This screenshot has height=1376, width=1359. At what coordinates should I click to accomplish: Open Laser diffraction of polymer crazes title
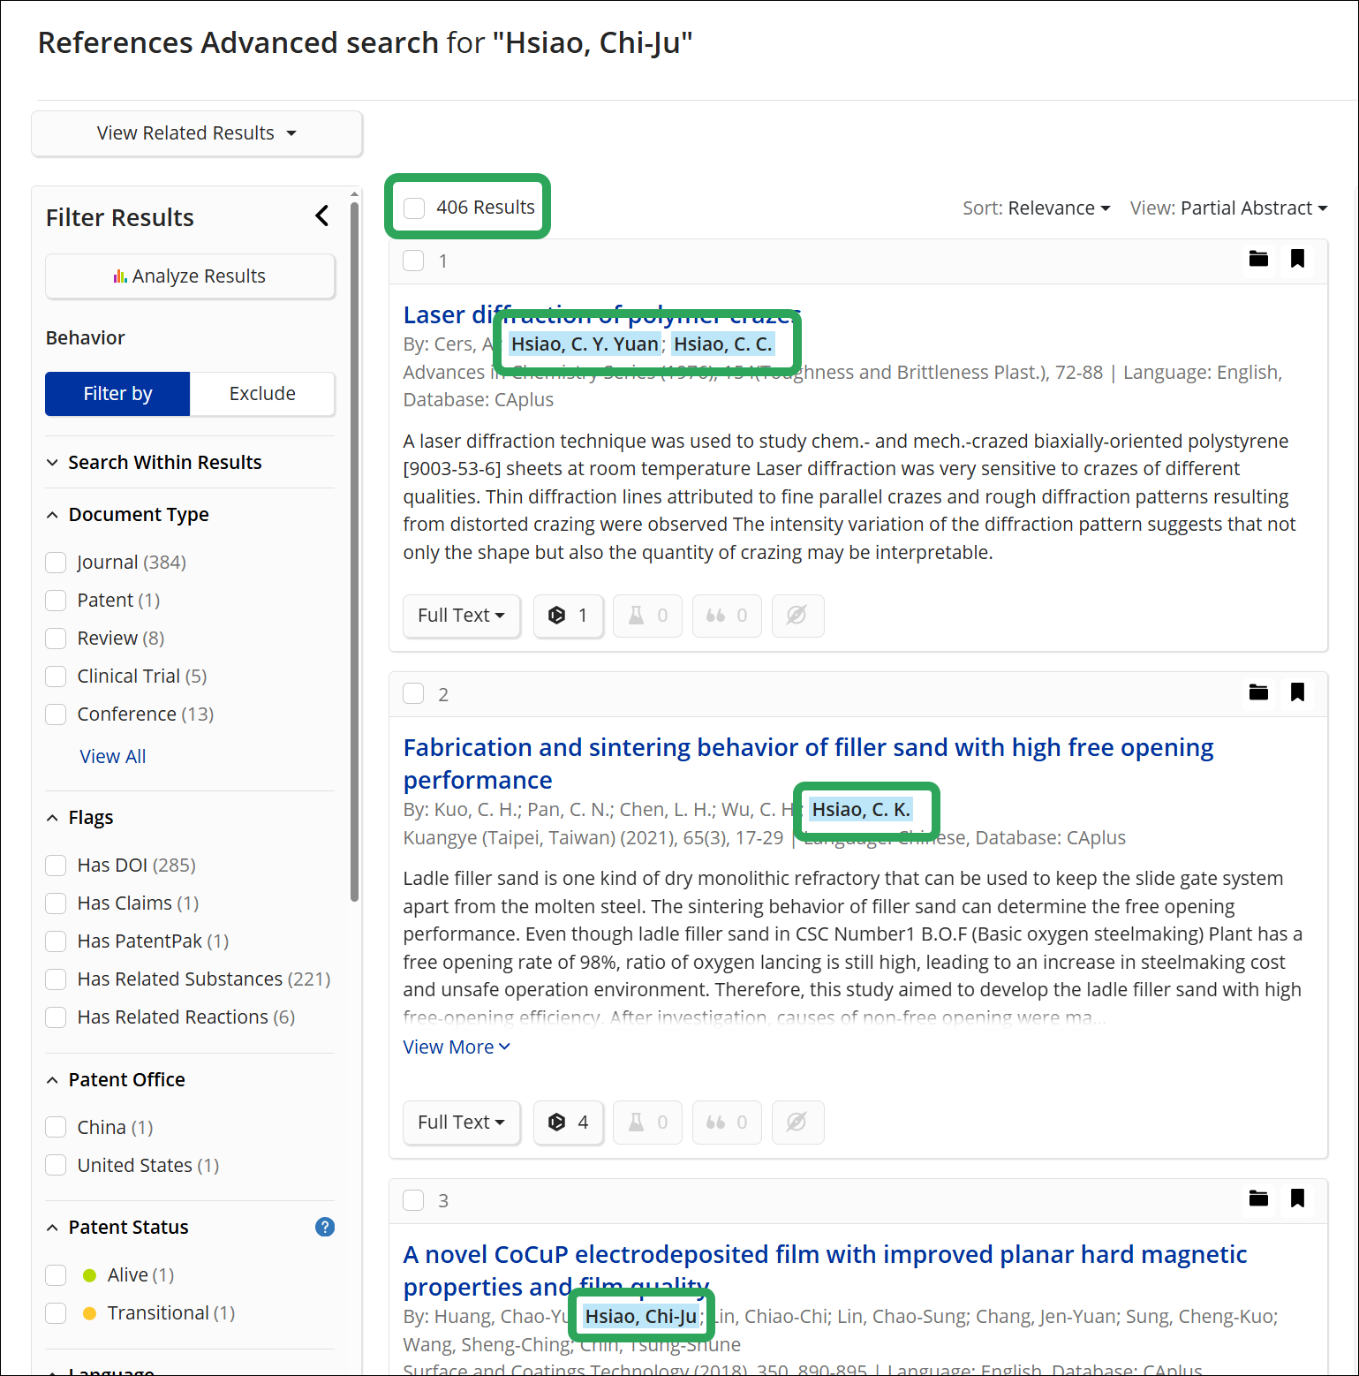coord(601,315)
